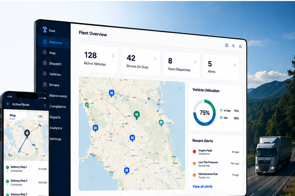Open Vehicles in the sidebar
The width and height of the screenshot is (295, 196).
(54, 74)
